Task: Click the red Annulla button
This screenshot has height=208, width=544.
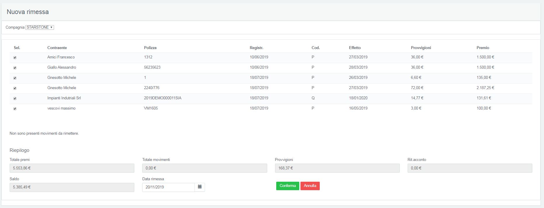Action: pos(310,186)
